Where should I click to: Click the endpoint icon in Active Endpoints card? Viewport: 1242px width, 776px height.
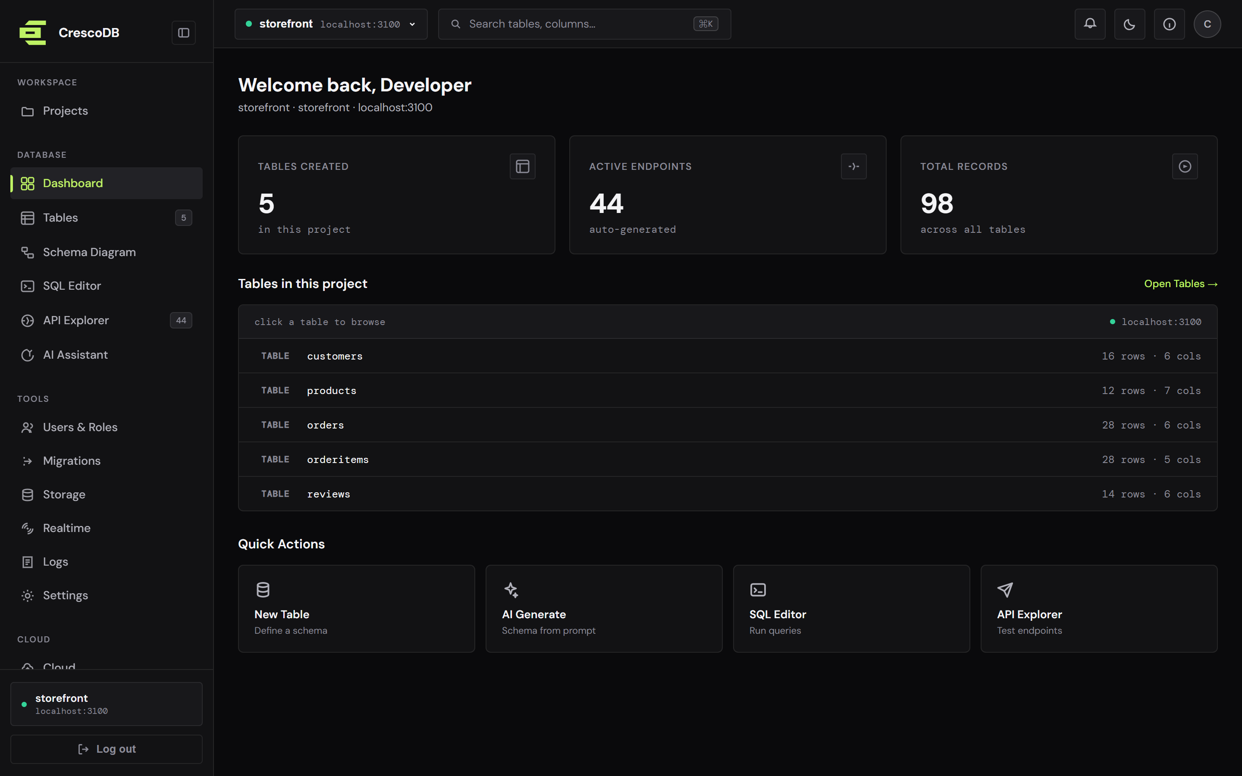853,166
